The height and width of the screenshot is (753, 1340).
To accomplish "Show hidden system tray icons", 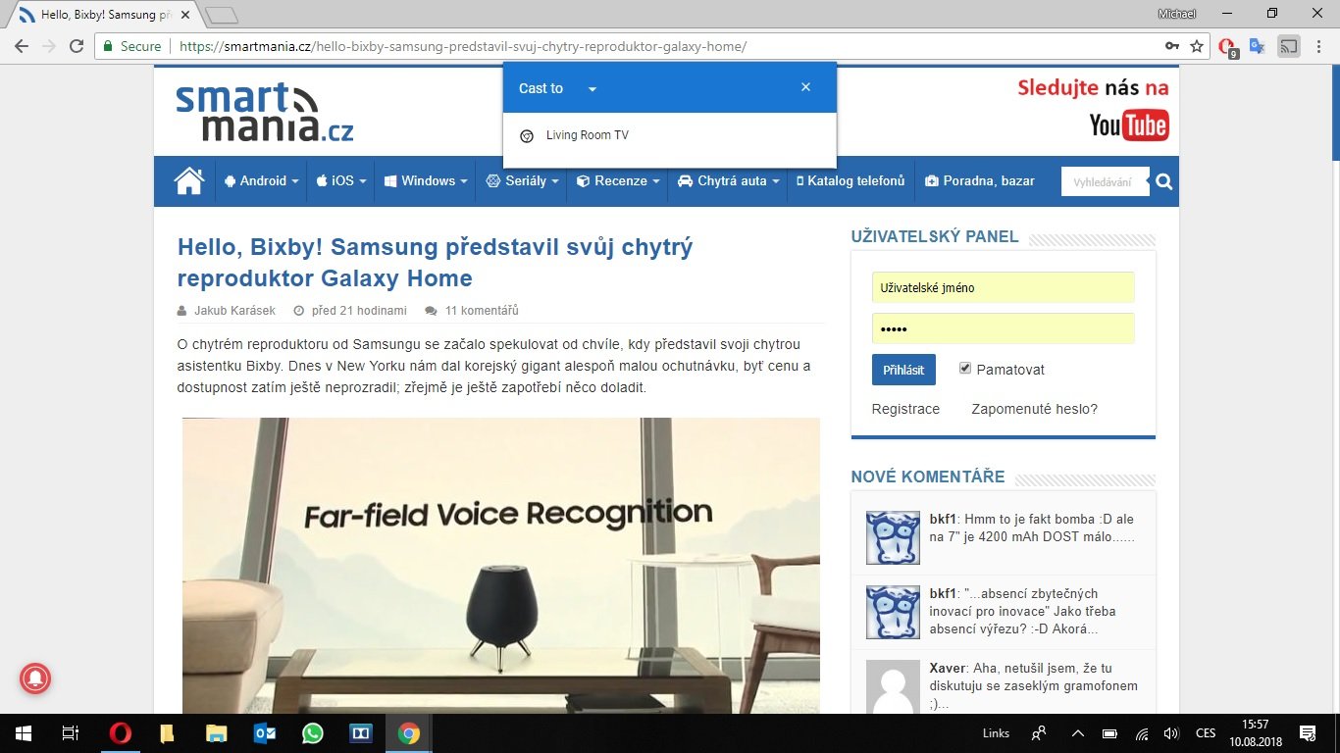I will (1078, 733).
